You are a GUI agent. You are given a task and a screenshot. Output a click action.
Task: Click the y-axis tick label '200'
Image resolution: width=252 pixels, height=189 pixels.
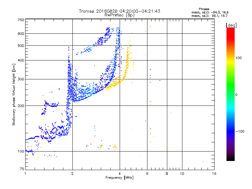tap(21, 106)
